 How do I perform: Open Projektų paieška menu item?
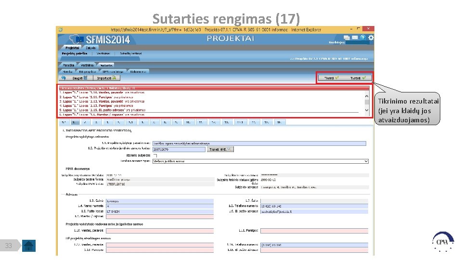click(x=75, y=53)
